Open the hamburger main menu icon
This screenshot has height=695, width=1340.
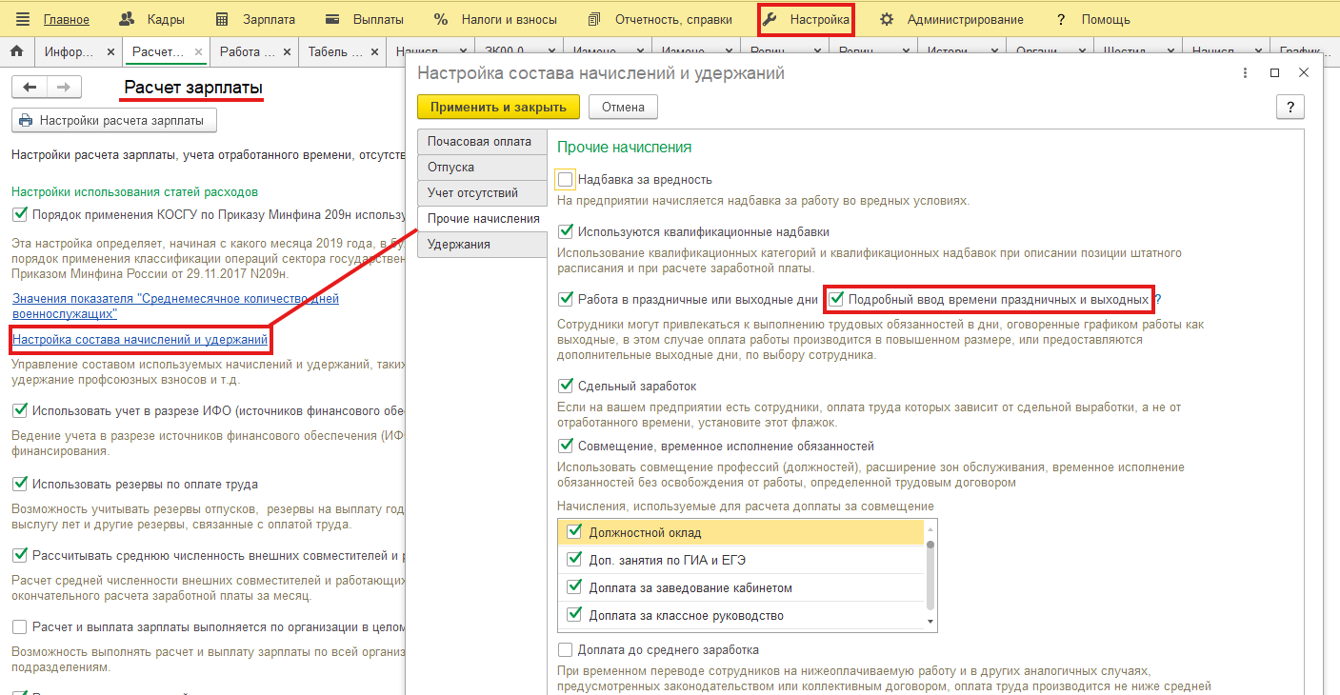coord(23,19)
